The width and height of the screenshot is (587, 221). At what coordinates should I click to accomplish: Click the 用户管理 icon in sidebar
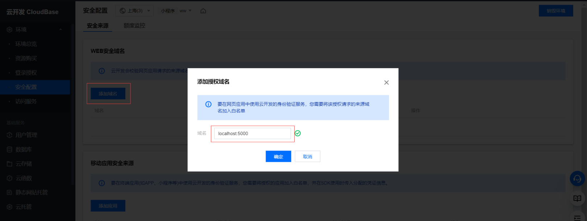click(9, 135)
